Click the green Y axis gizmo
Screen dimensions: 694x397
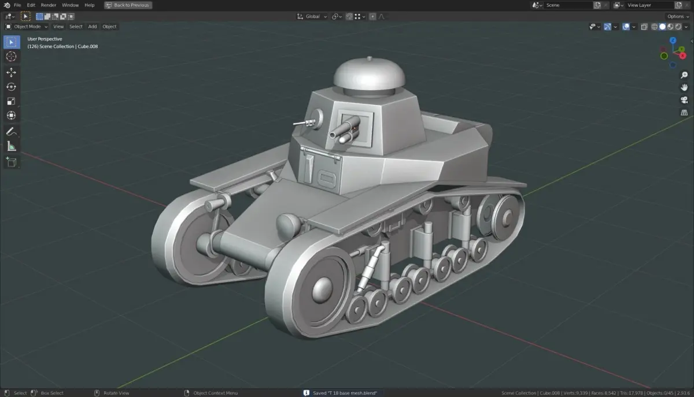pos(681,49)
